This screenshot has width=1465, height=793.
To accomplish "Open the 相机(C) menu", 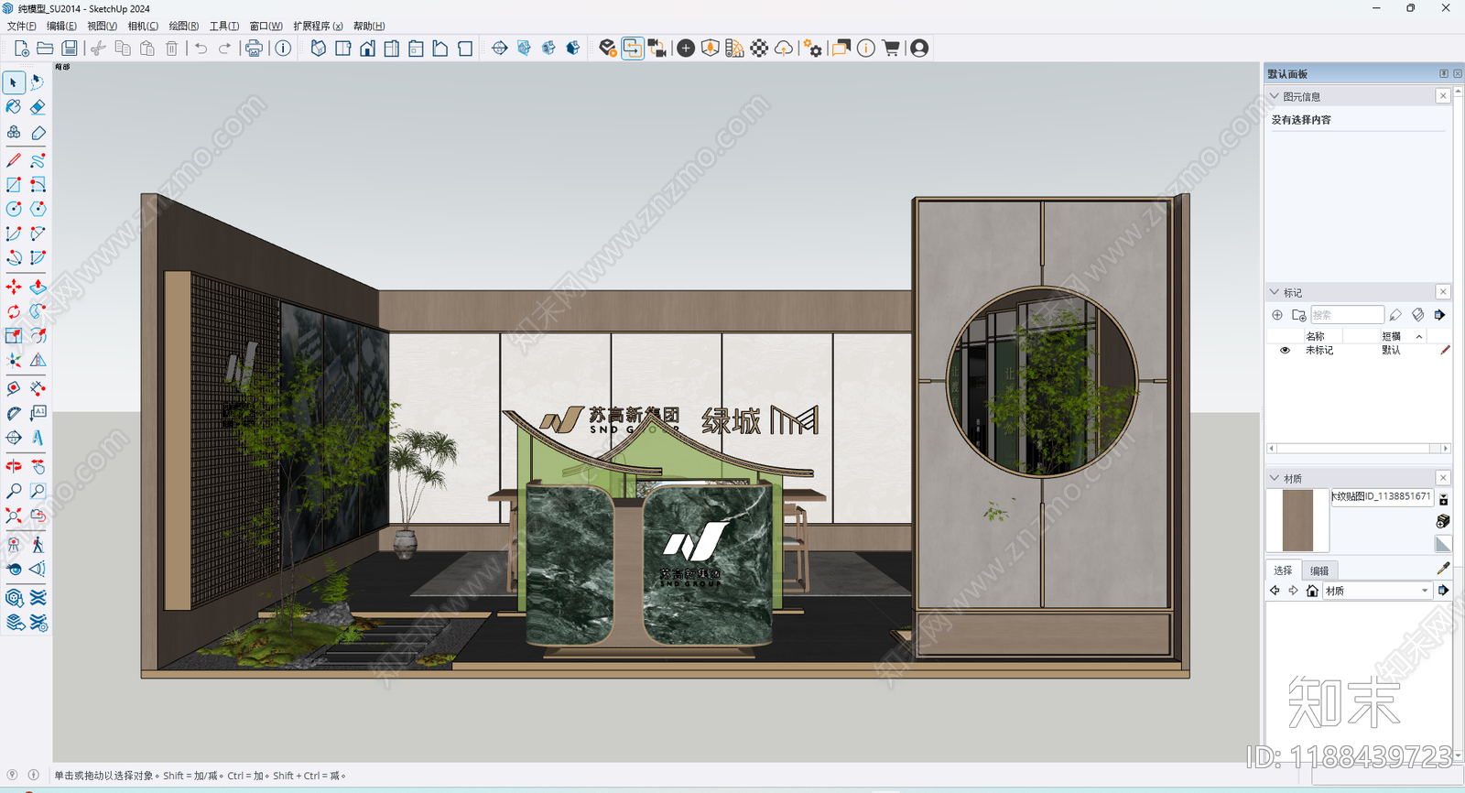I will pyautogui.click(x=143, y=26).
